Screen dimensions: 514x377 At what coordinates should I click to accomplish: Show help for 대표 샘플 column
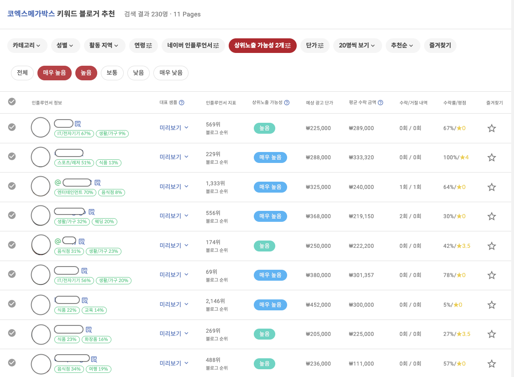click(x=182, y=103)
